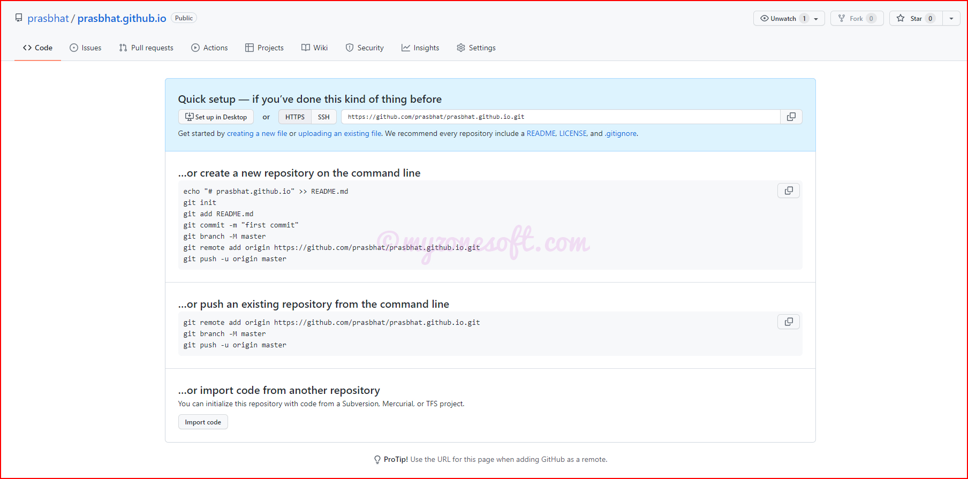Select the SSH protocol option

coord(323,117)
